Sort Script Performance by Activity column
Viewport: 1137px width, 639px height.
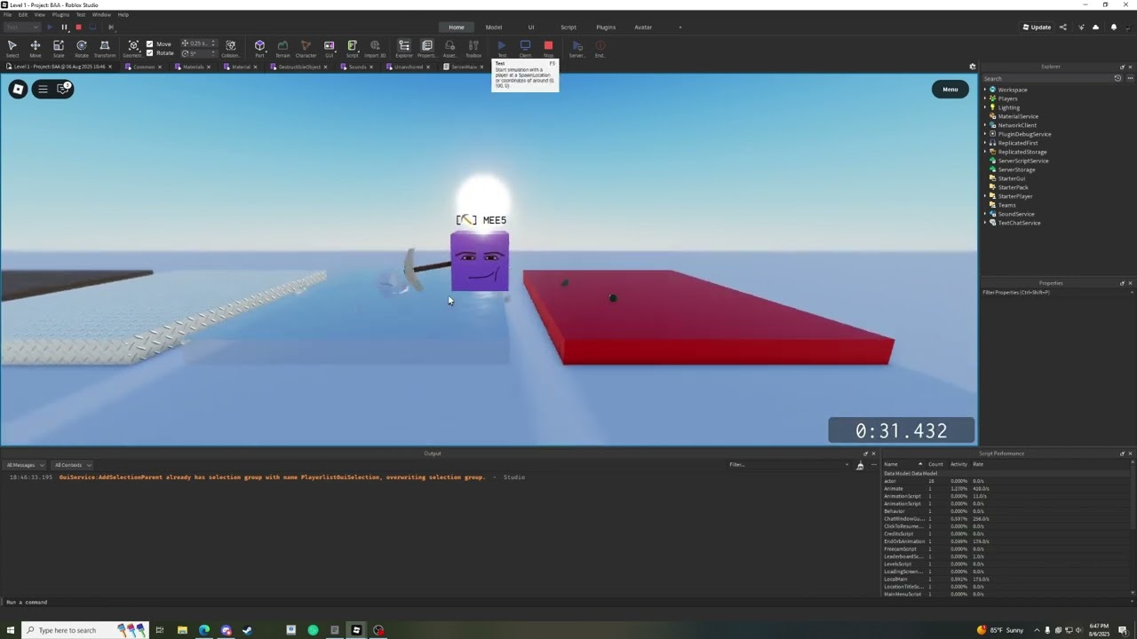point(958,464)
